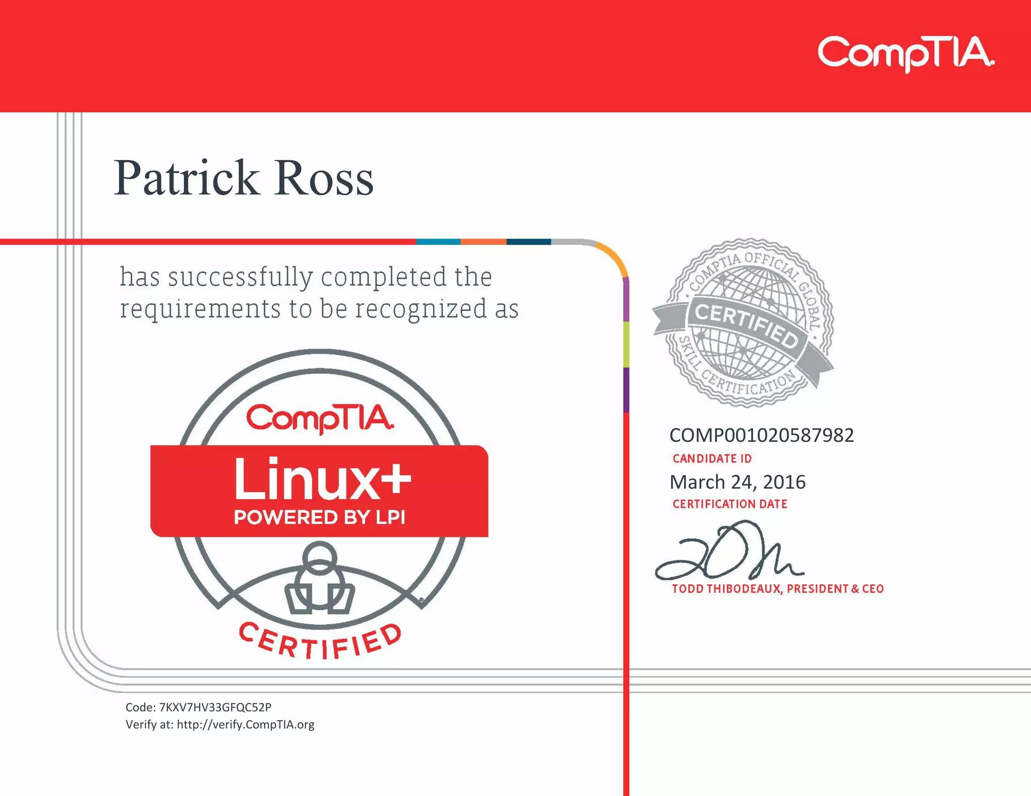Screen dimensions: 1031x796
Task: Click the 'has successfully completed the' text
Action: point(306,277)
